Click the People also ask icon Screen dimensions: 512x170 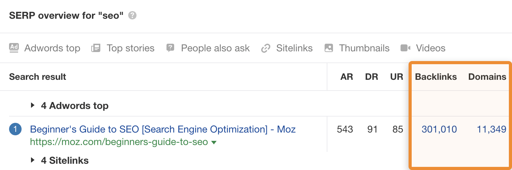(170, 48)
